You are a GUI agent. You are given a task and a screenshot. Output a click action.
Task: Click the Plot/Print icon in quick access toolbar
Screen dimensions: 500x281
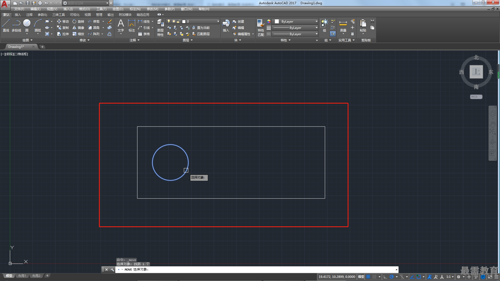(40, 3)
